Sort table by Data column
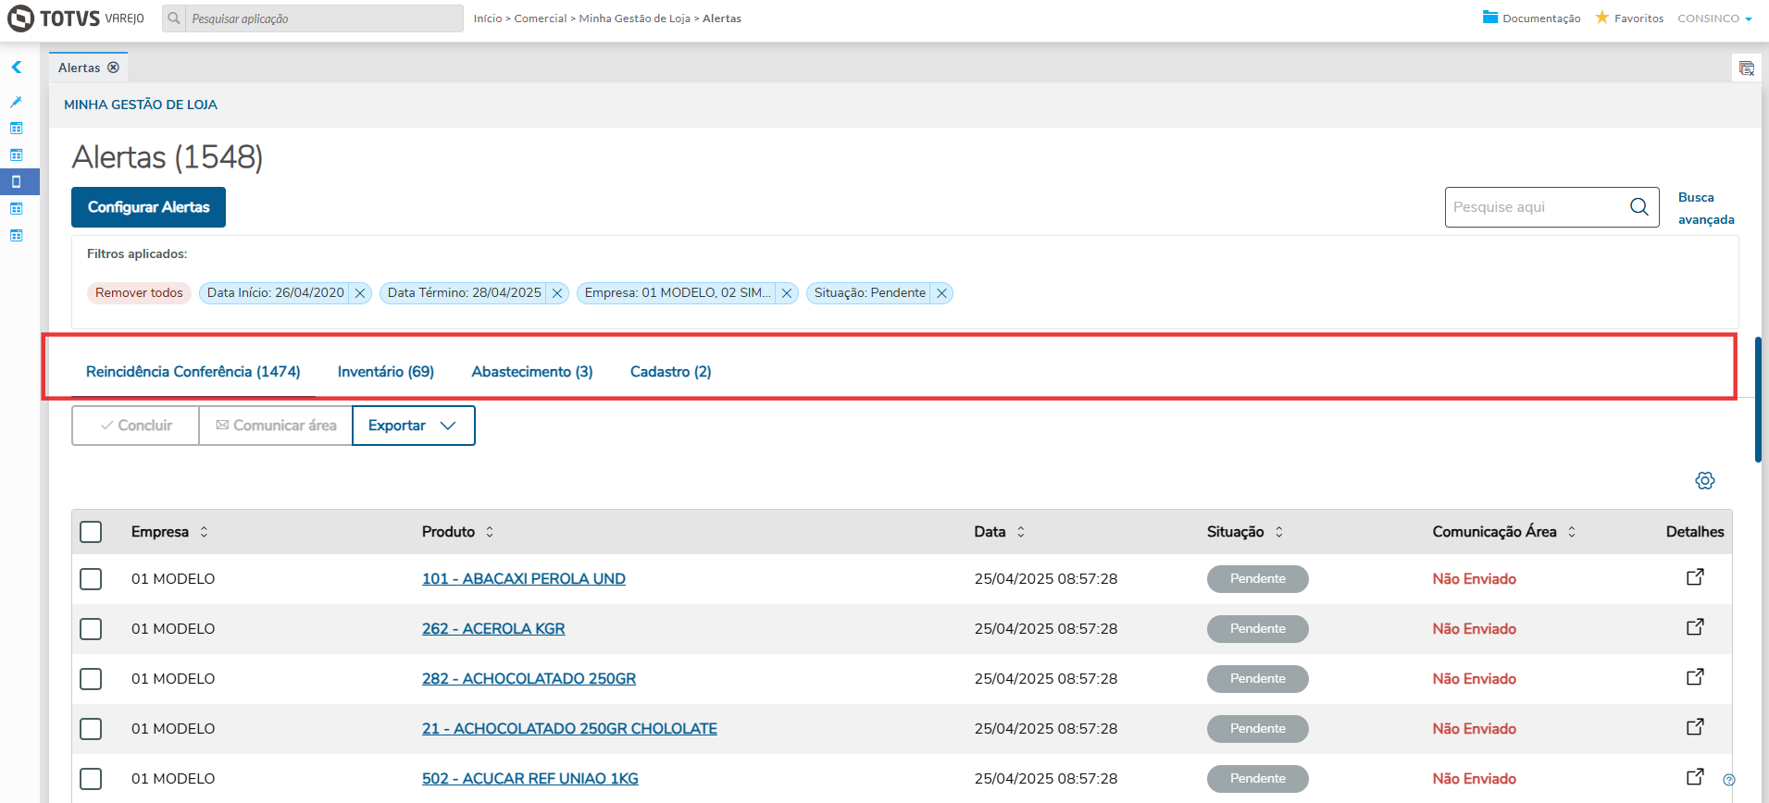1769x803 pixels. pyautogui.click(x=1021, y=532)
